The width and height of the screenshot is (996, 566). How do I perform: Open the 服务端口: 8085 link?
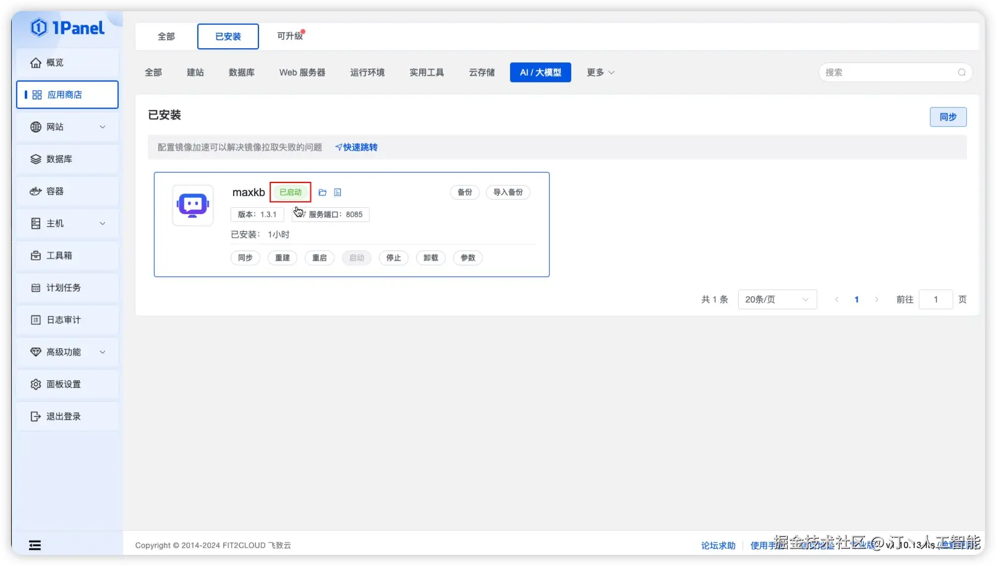coord(331,215)
